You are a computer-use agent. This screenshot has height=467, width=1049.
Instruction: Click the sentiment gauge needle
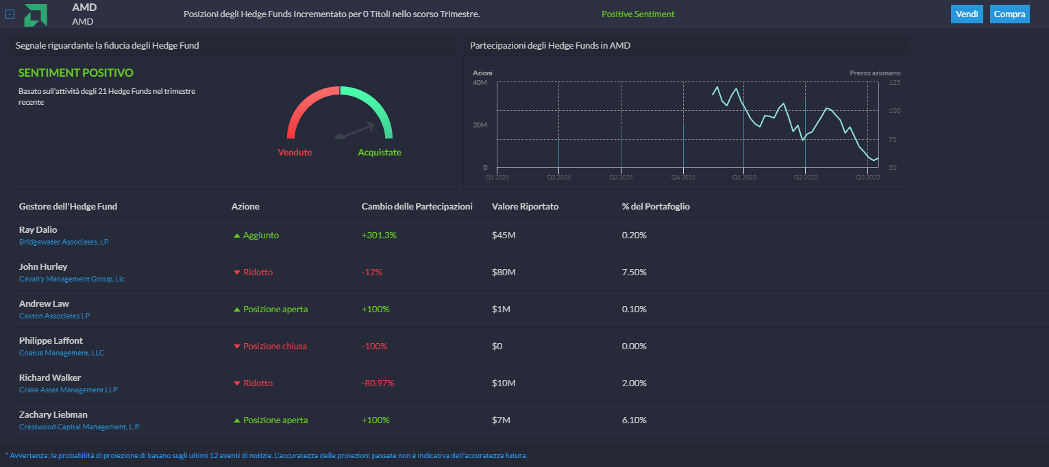click(x=355, y=130)
